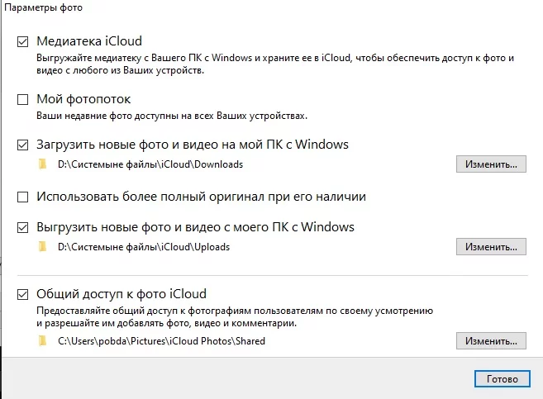Uncheck Загрузить новые фото и видео на мой ПК

(22, 145)
